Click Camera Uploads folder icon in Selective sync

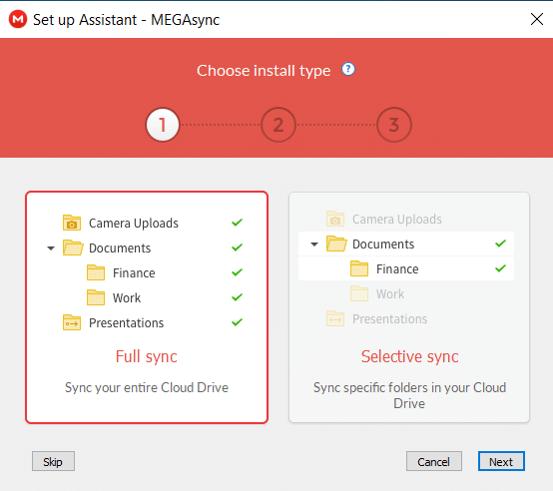click(x=335, y=219)
